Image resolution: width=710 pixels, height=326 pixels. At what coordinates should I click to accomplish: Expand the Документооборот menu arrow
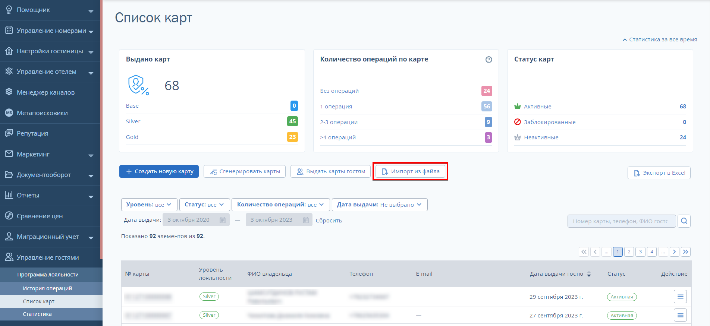click(x=91, y=176)
